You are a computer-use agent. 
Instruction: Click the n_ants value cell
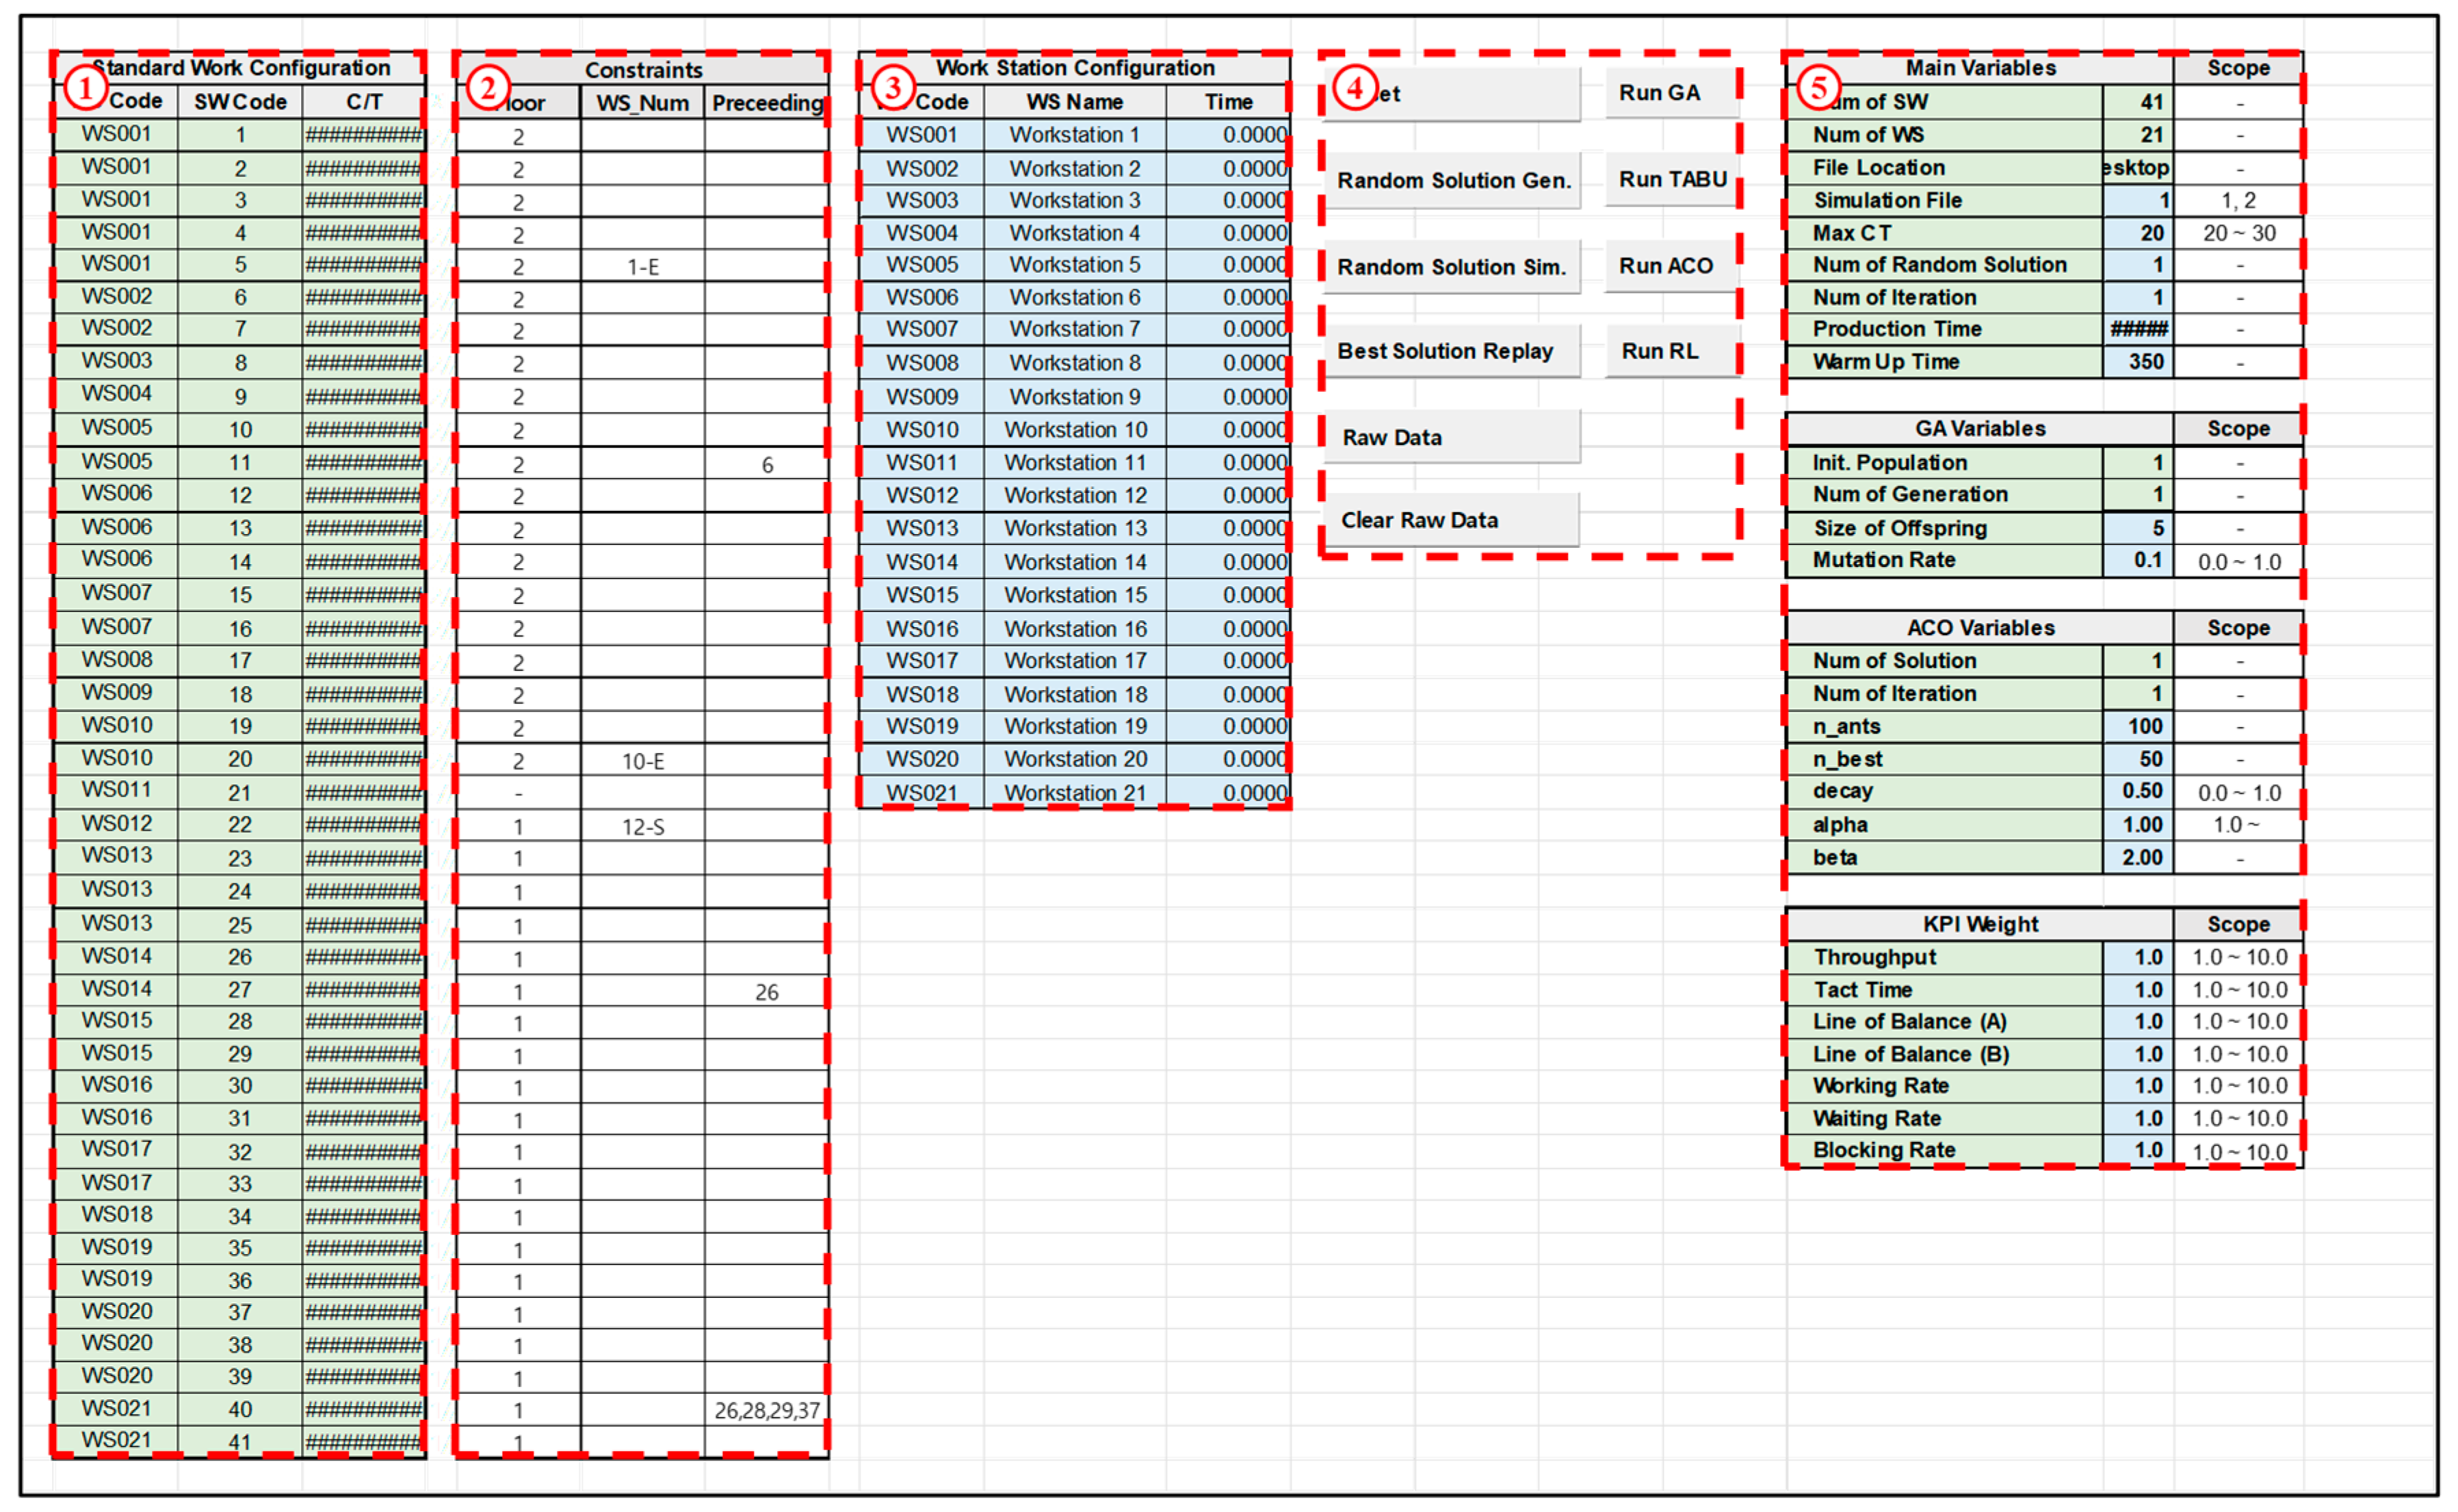(x=2138, y=726)
